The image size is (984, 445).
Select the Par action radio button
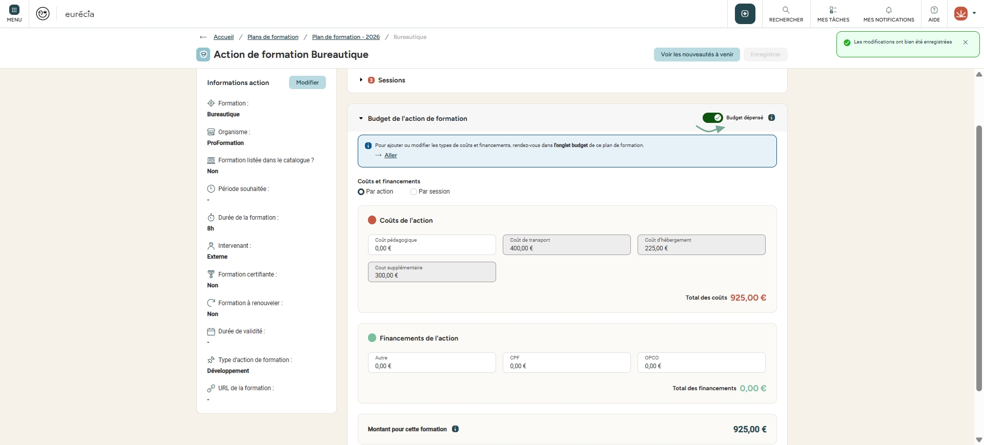[361, 192]
